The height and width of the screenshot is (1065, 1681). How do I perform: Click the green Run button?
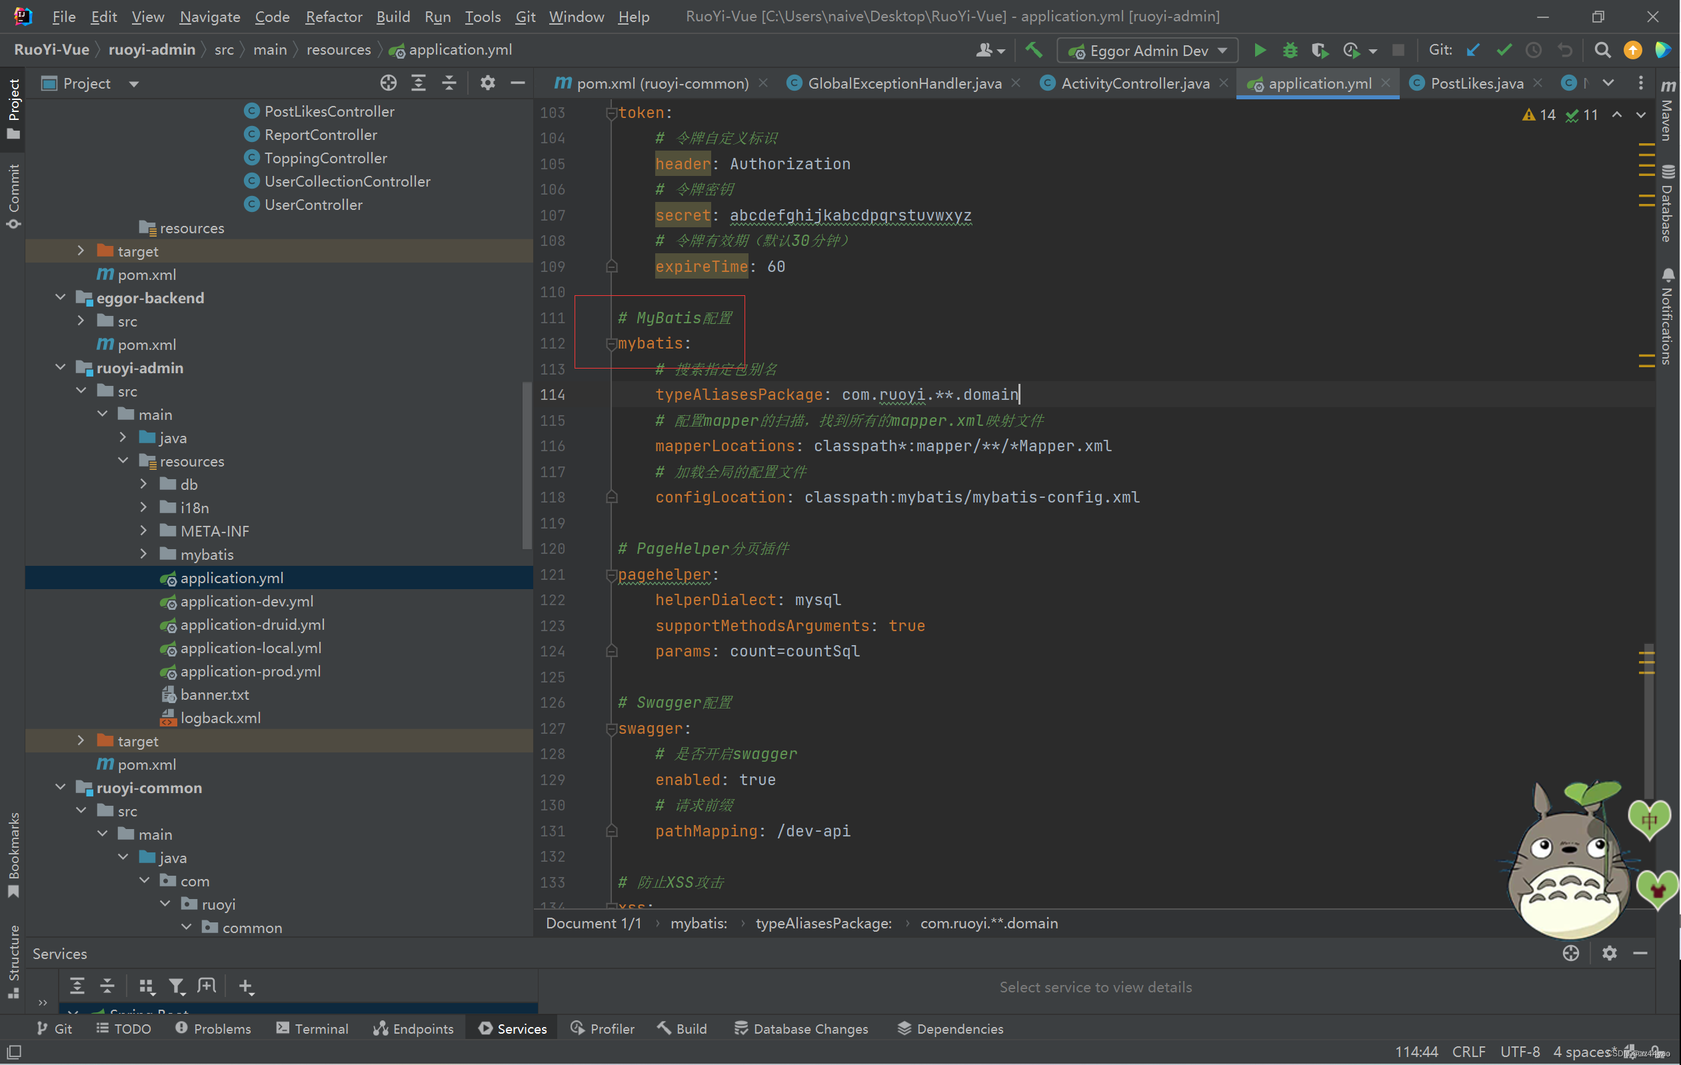[x=1259, y=50]
